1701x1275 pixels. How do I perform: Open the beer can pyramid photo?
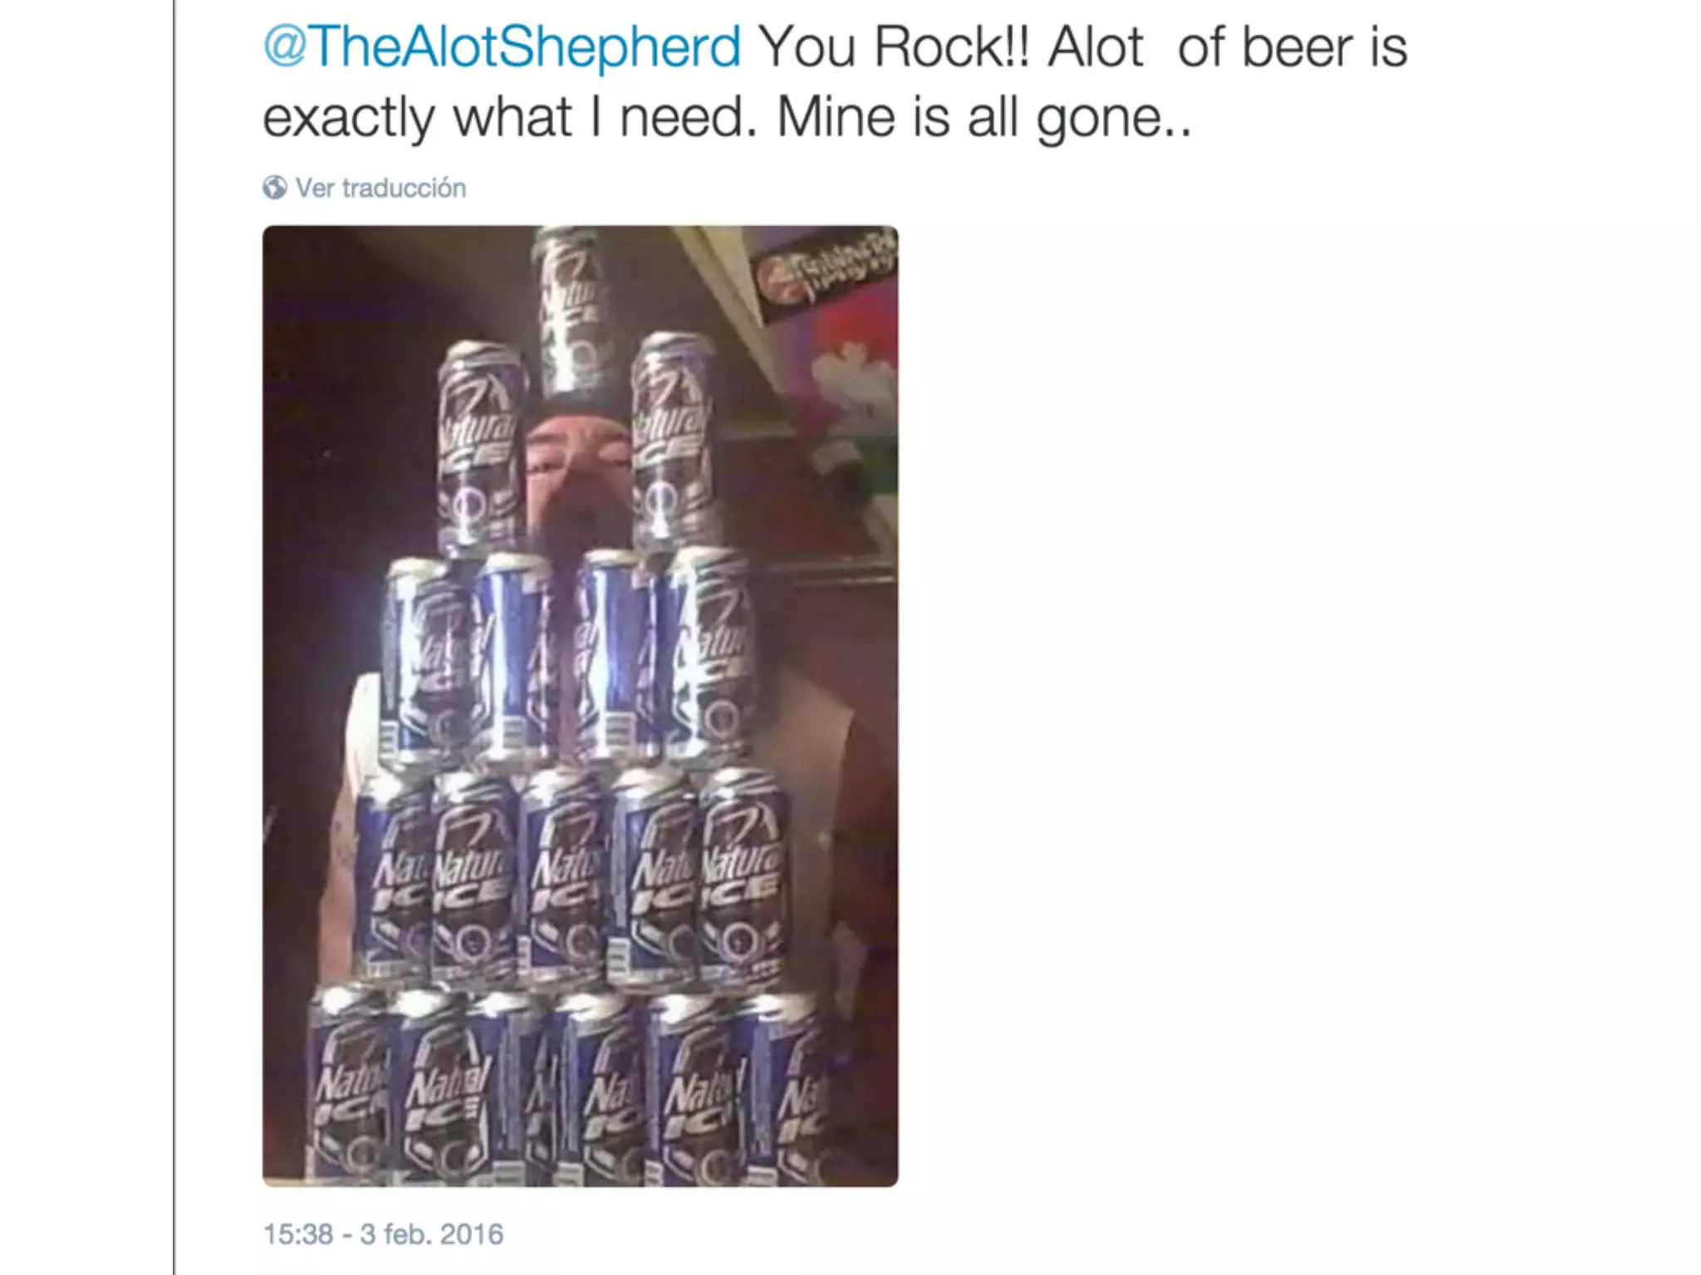pyautogui.click(x=580, y=706)
